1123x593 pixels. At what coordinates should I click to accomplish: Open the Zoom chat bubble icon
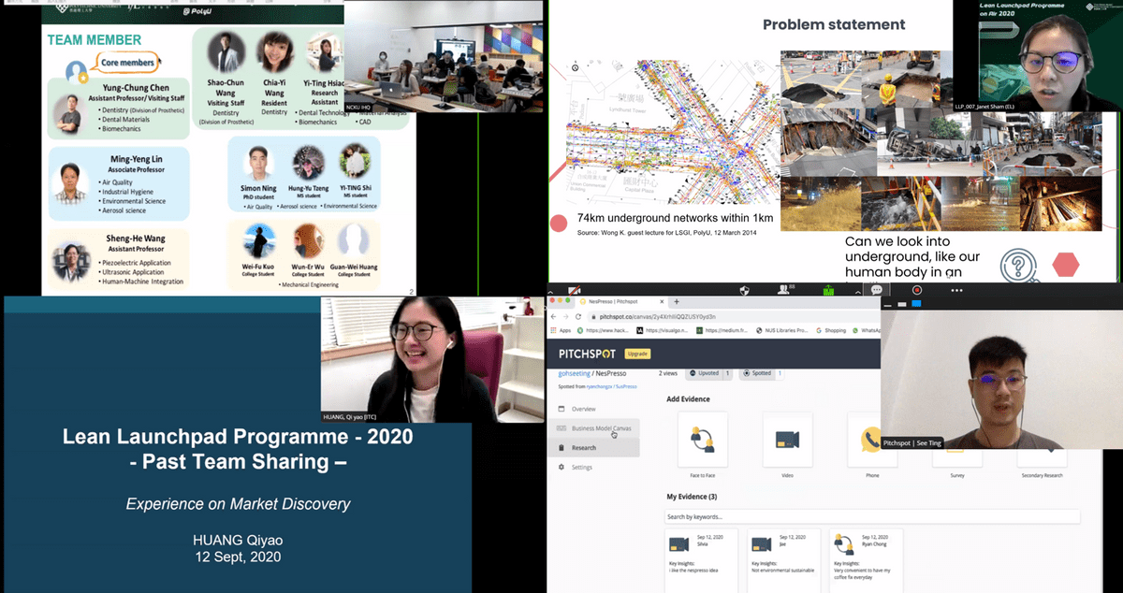877,290
